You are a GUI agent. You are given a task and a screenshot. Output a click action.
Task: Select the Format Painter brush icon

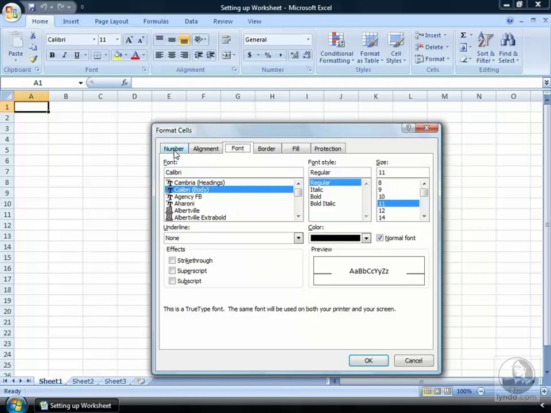(33, 59)
